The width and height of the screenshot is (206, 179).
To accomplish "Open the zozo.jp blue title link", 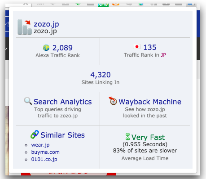I will click(46, 24).
